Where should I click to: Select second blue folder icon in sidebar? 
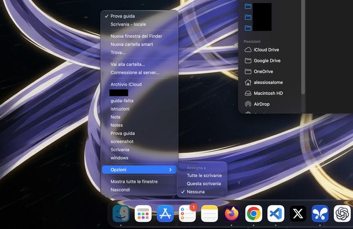[x=248, y=17]
